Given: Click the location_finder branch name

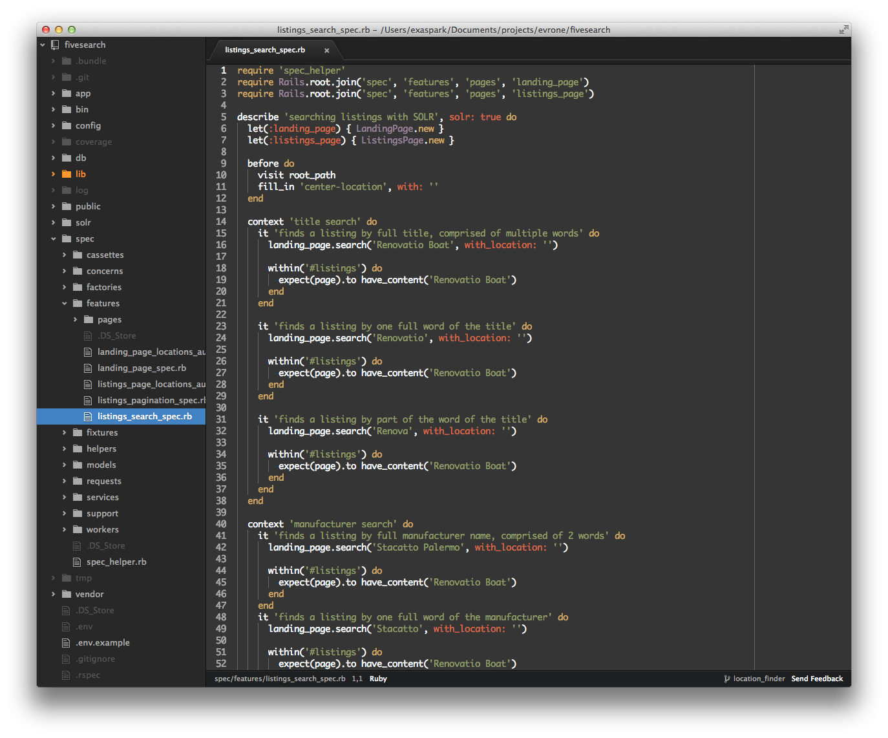Looking at the screenshot, I should pyautogui.click(x=759, y=679).
